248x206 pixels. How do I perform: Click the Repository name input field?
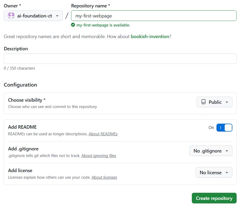click(x=153, y=16)
